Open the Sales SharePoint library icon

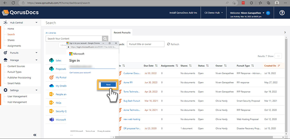(52, 60)
